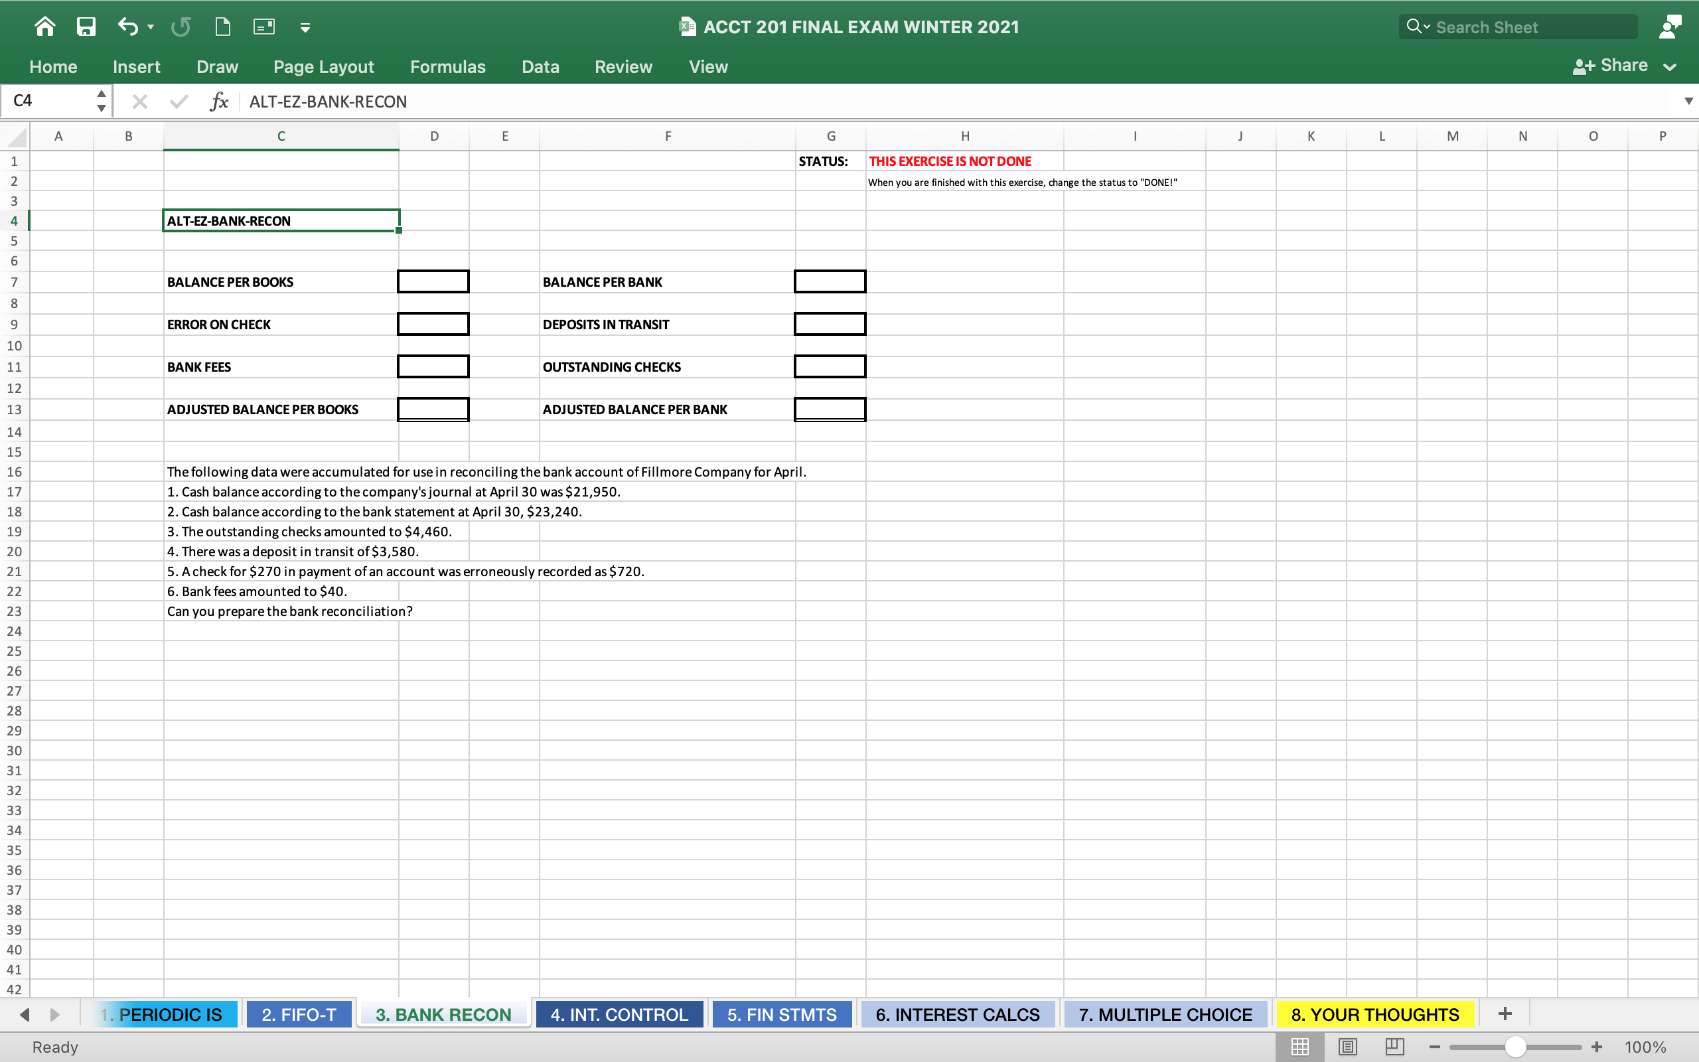Add a new sheet with plus icon
This screenshot has height=1062, width=1699.
coord(1505,1014)
